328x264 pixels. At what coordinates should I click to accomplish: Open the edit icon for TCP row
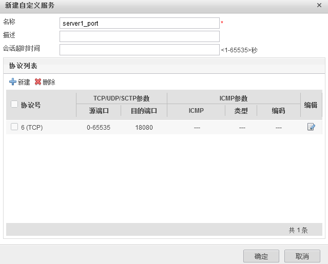pos(311,127)
